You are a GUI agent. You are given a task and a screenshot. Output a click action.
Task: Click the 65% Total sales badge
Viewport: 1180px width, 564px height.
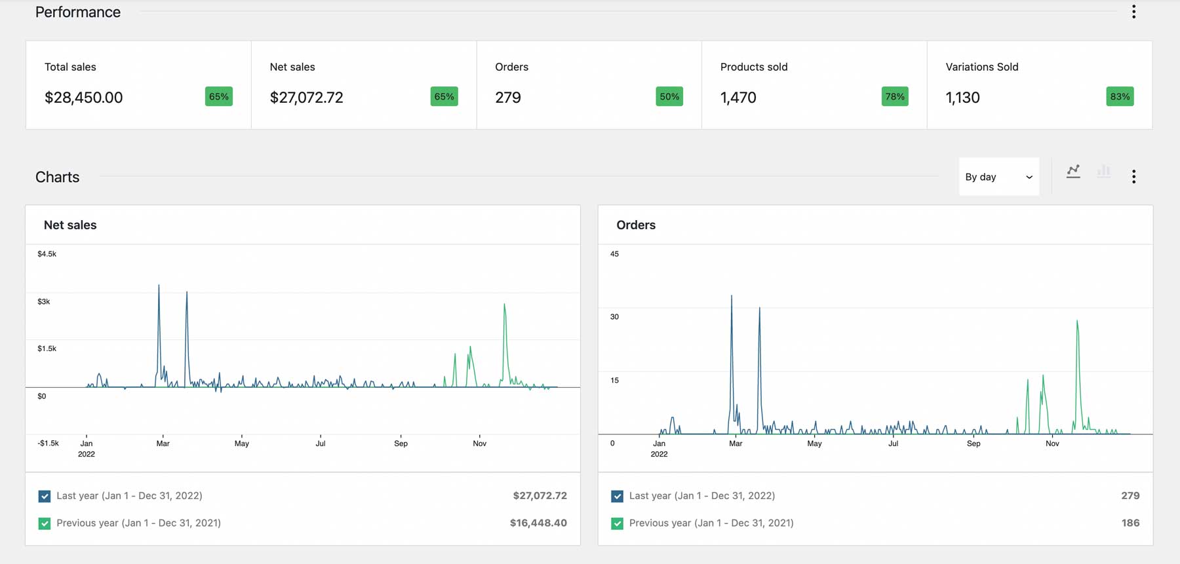pyautogui.click(x=219, y=97)
